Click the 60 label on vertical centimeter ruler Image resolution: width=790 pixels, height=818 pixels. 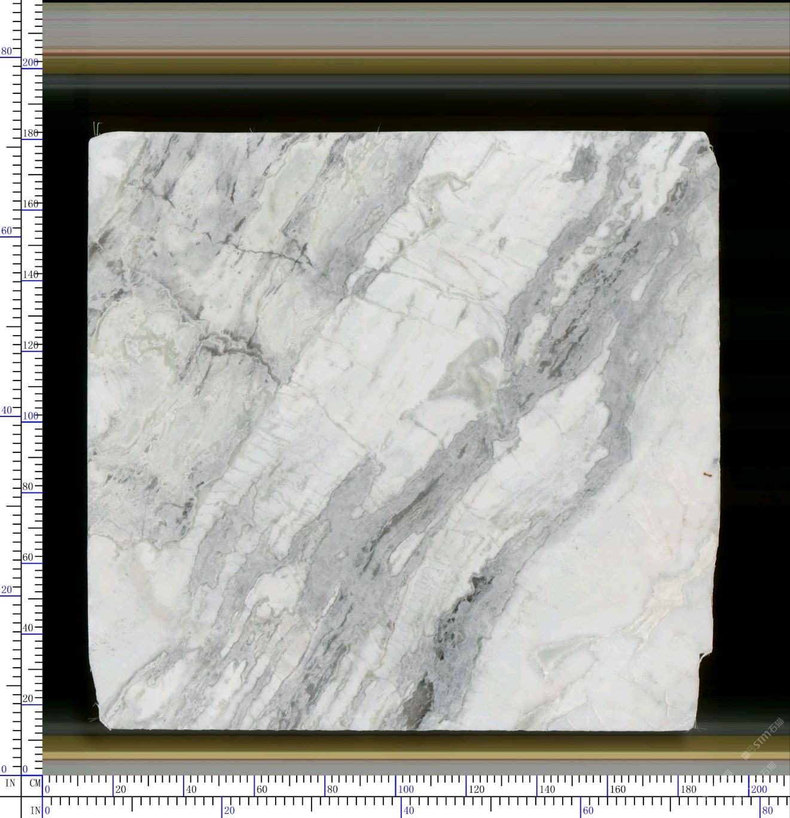pos(28,557)
